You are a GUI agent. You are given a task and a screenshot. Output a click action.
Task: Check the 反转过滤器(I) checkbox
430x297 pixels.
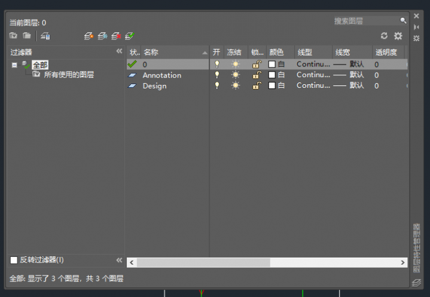(14, 260)
